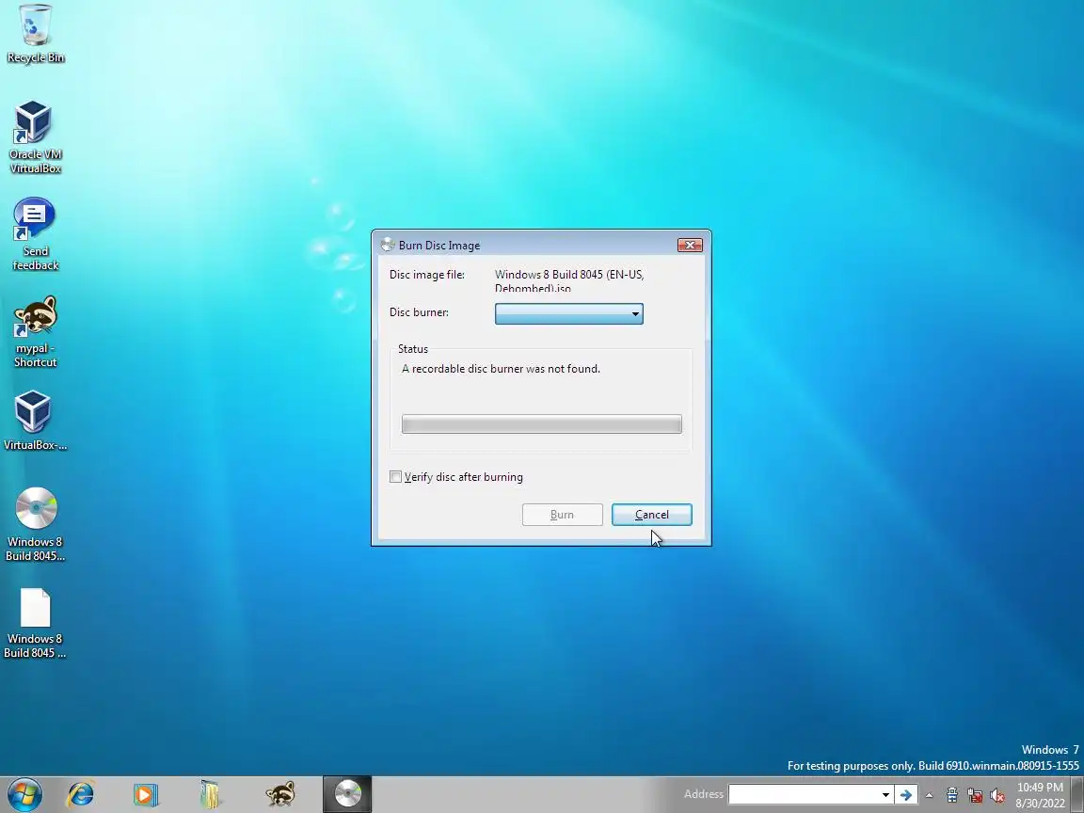The height and width of the screenshot is (813, 1084).
Task: Click the 'Windows 8 Build 8045 (EN-US,' file name
Action: point(569,275)
